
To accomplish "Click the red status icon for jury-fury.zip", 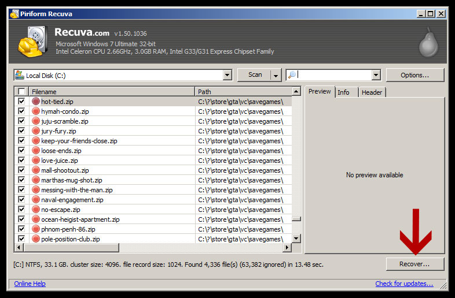I will pyautogui.click(x=36, y=131).
